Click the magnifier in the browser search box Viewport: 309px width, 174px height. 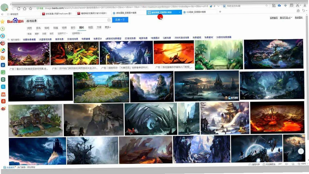pos(267,6)
